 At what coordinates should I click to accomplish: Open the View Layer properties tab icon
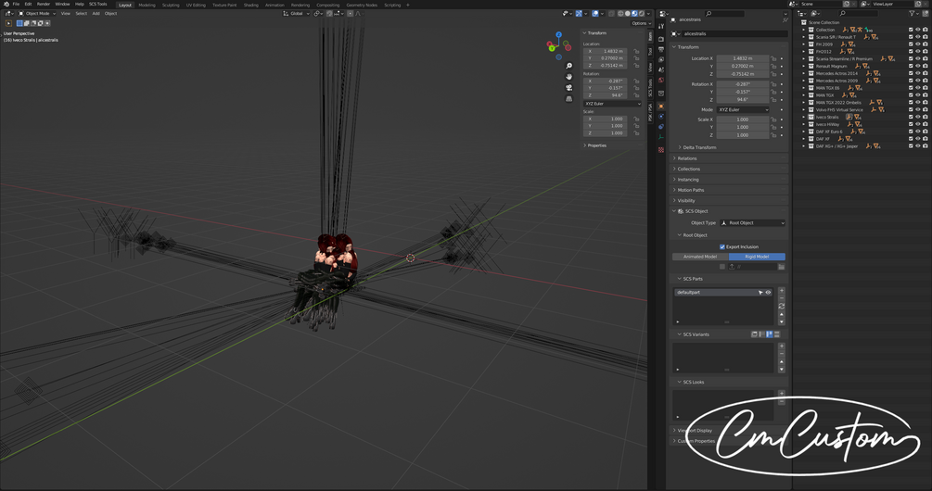[661, 60]
